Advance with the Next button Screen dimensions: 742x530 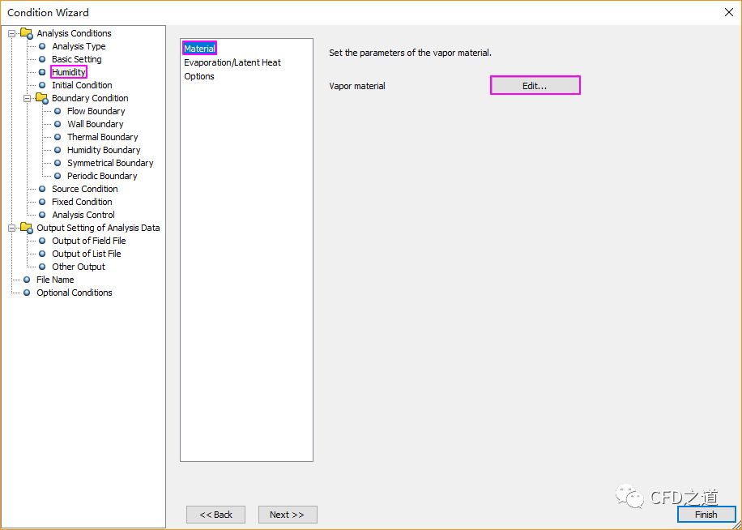click(x=288, y=515)
